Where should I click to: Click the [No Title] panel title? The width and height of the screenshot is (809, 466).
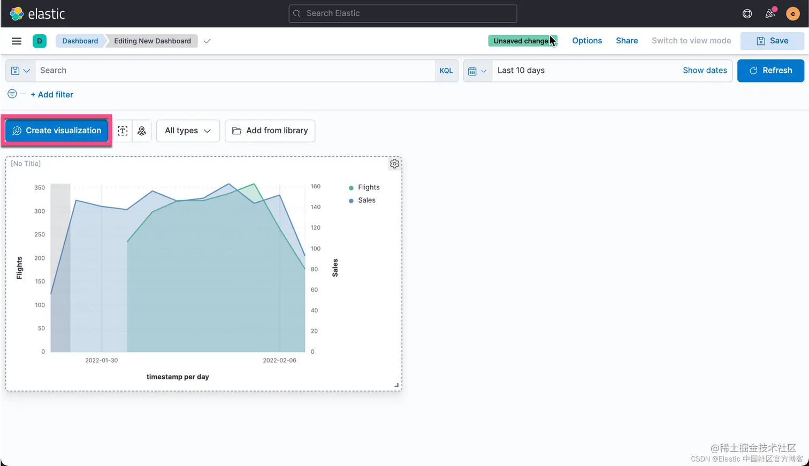click(x=26, y=164)
